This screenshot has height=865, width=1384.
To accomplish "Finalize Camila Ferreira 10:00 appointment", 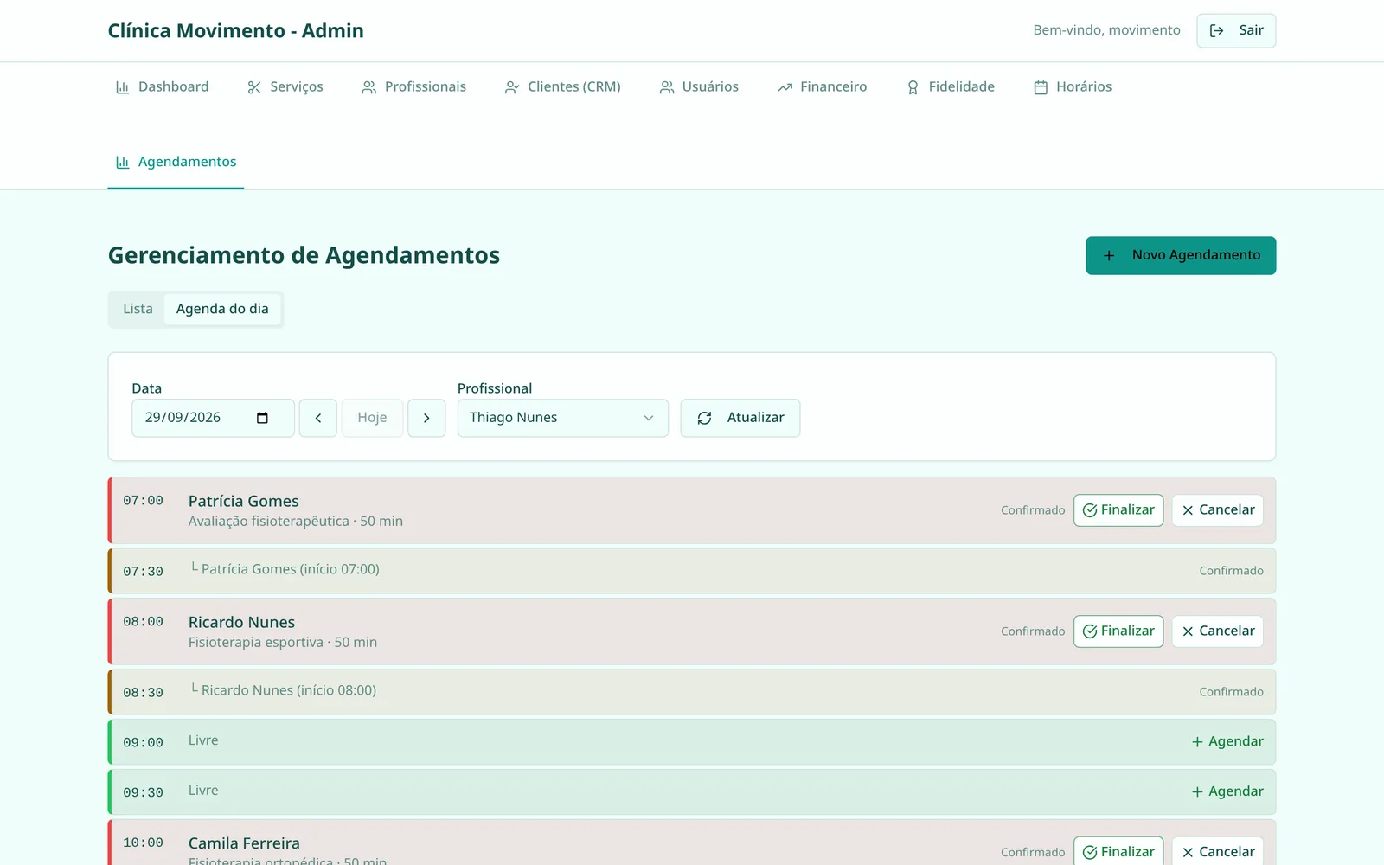I will [1118, 852].
